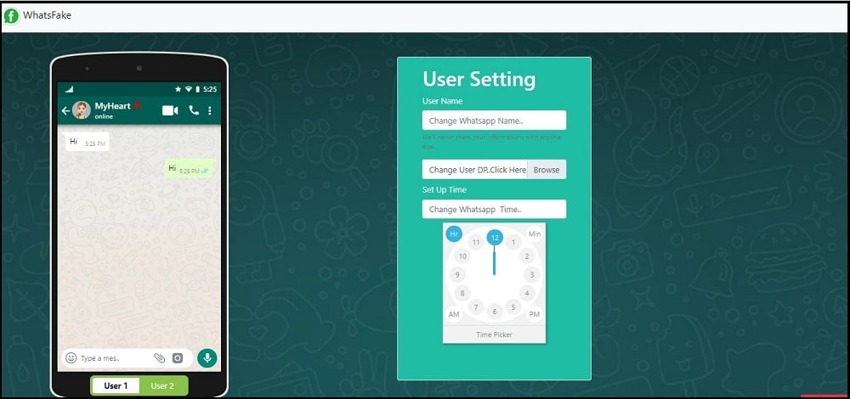850x399 pixels.
Task: Click the 5:25 status bar clock
Action: click(210, 89)
